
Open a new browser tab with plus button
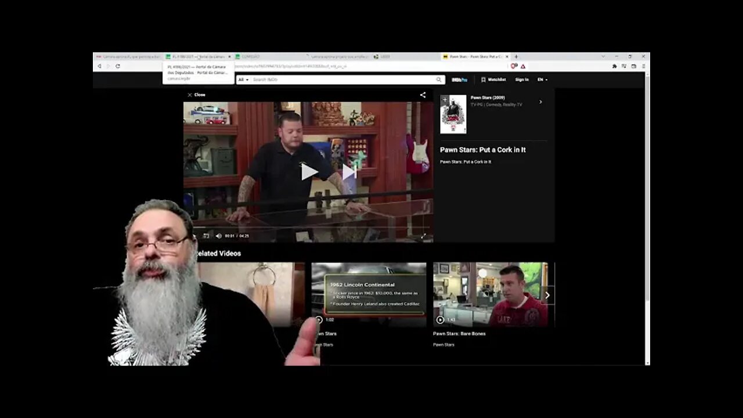(516, 57)
